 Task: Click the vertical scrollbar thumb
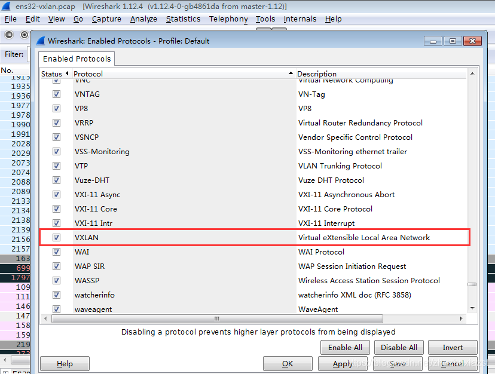coord(472,284)
